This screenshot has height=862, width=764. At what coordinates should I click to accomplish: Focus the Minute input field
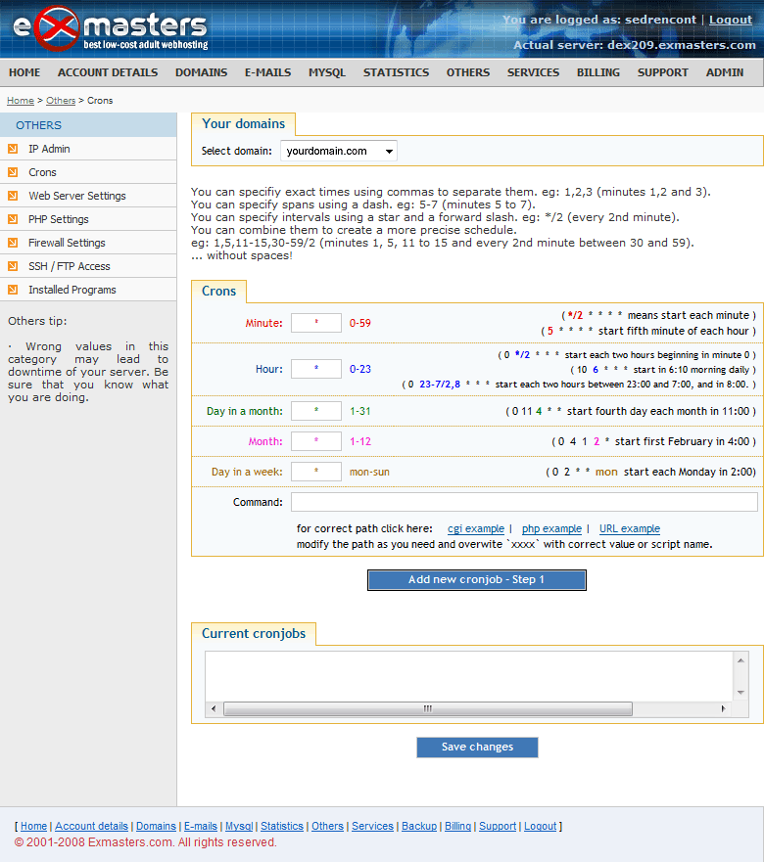coord(316,323)
